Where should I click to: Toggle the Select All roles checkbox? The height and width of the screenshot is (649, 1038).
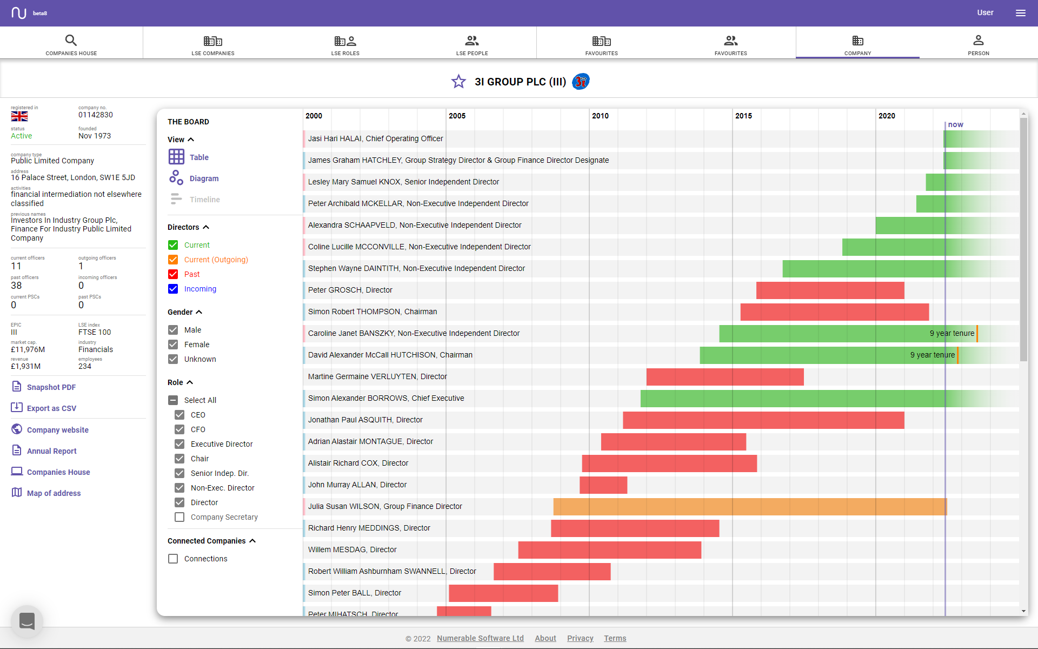click(x=173, y=400)
